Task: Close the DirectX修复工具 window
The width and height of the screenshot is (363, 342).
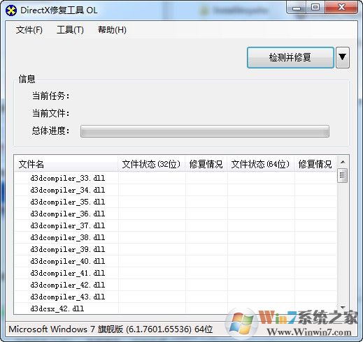Action: point(341,8)
